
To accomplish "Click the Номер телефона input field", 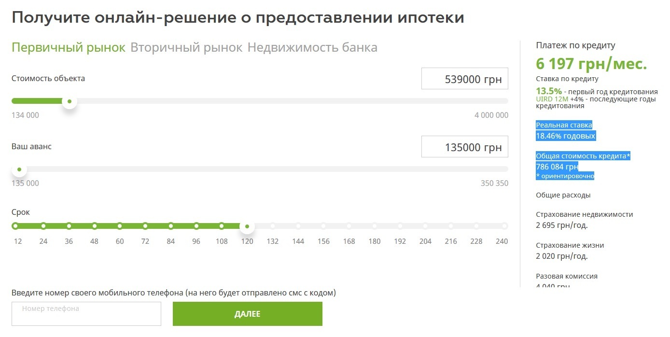I will click(86, 314).
